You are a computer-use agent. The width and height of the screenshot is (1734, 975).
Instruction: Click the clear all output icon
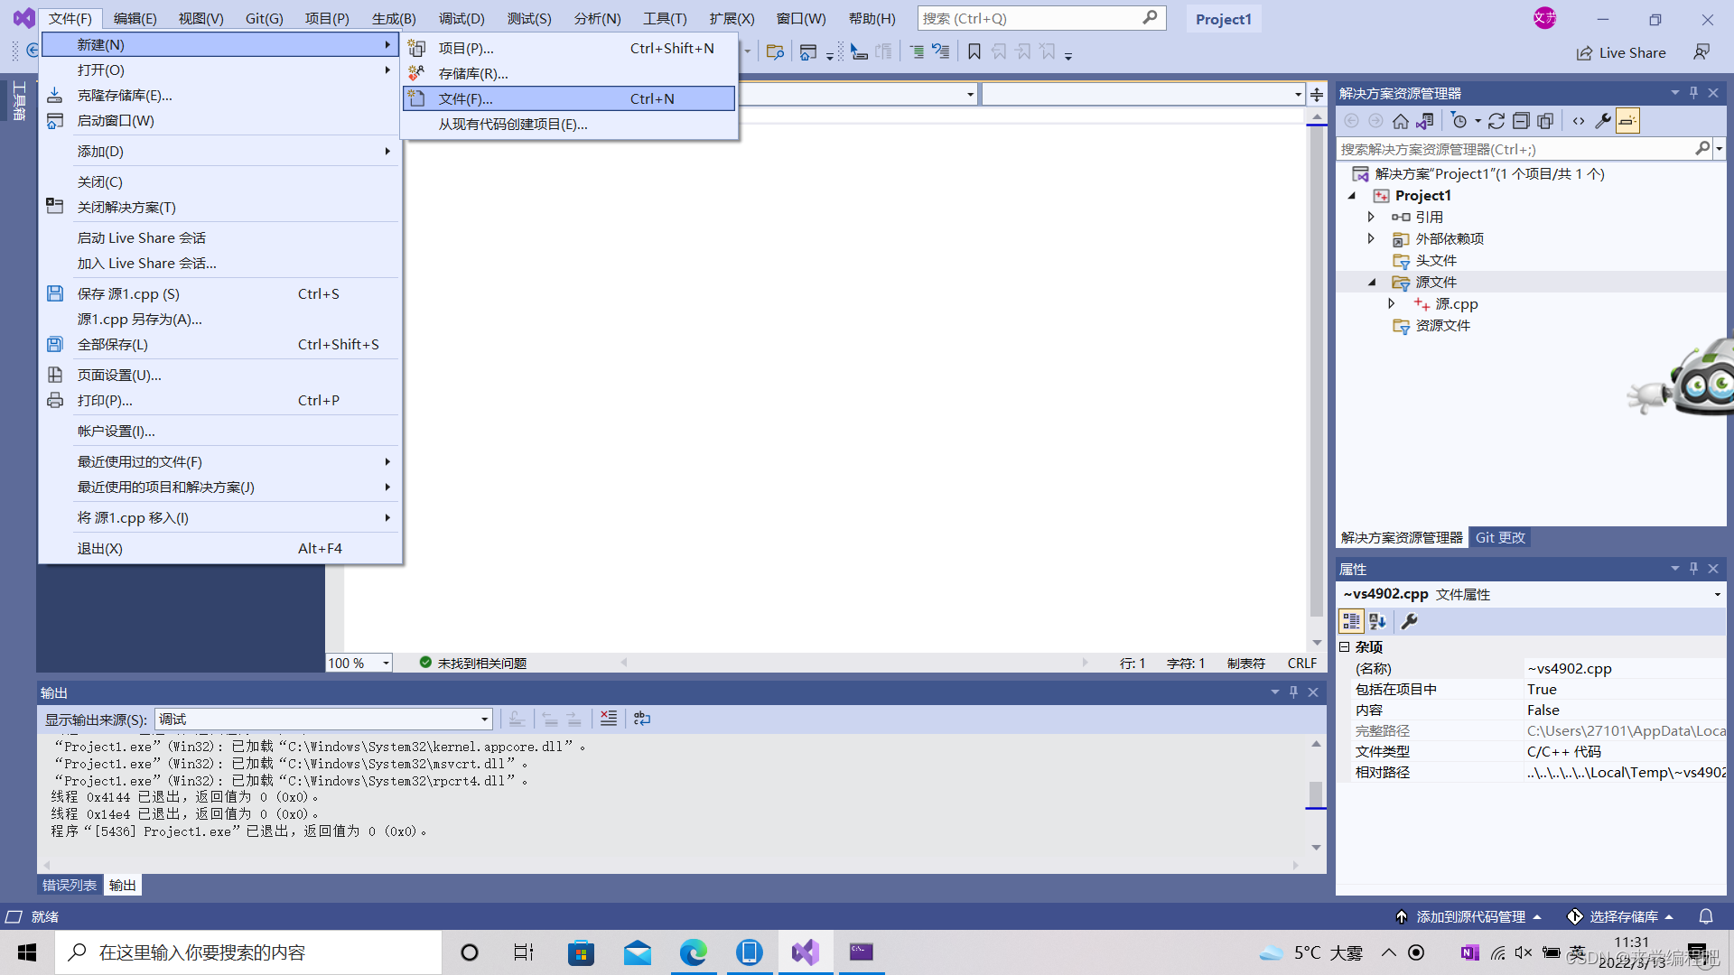609,719
